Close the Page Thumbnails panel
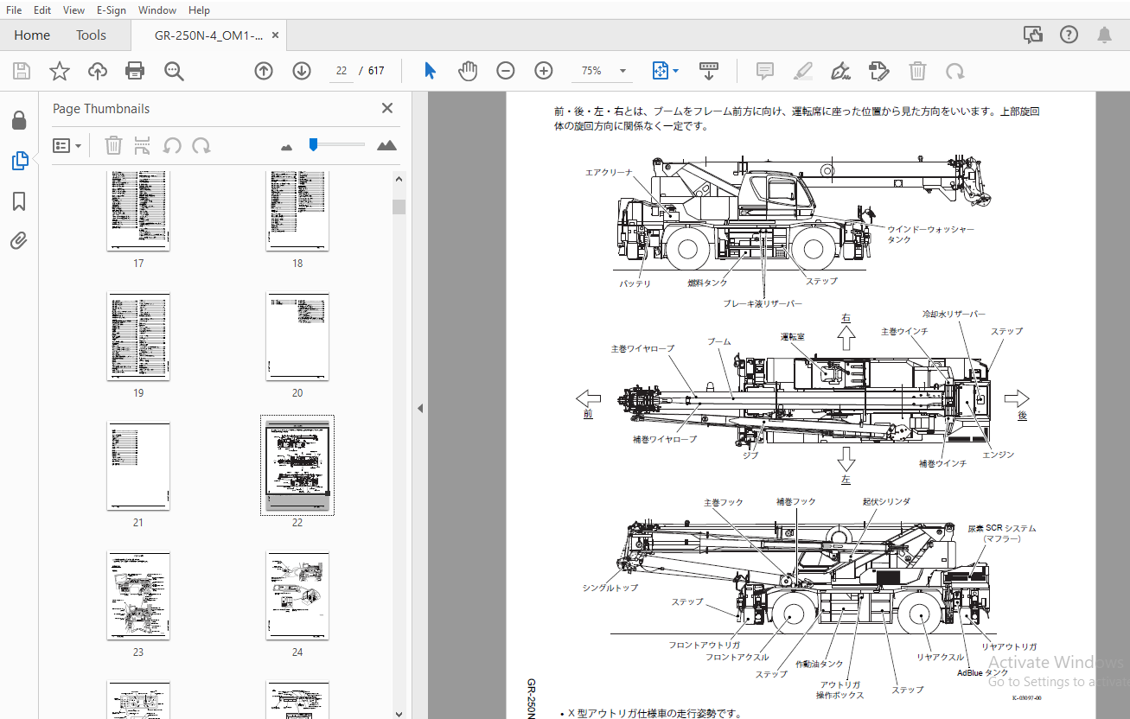 (387, 108)
